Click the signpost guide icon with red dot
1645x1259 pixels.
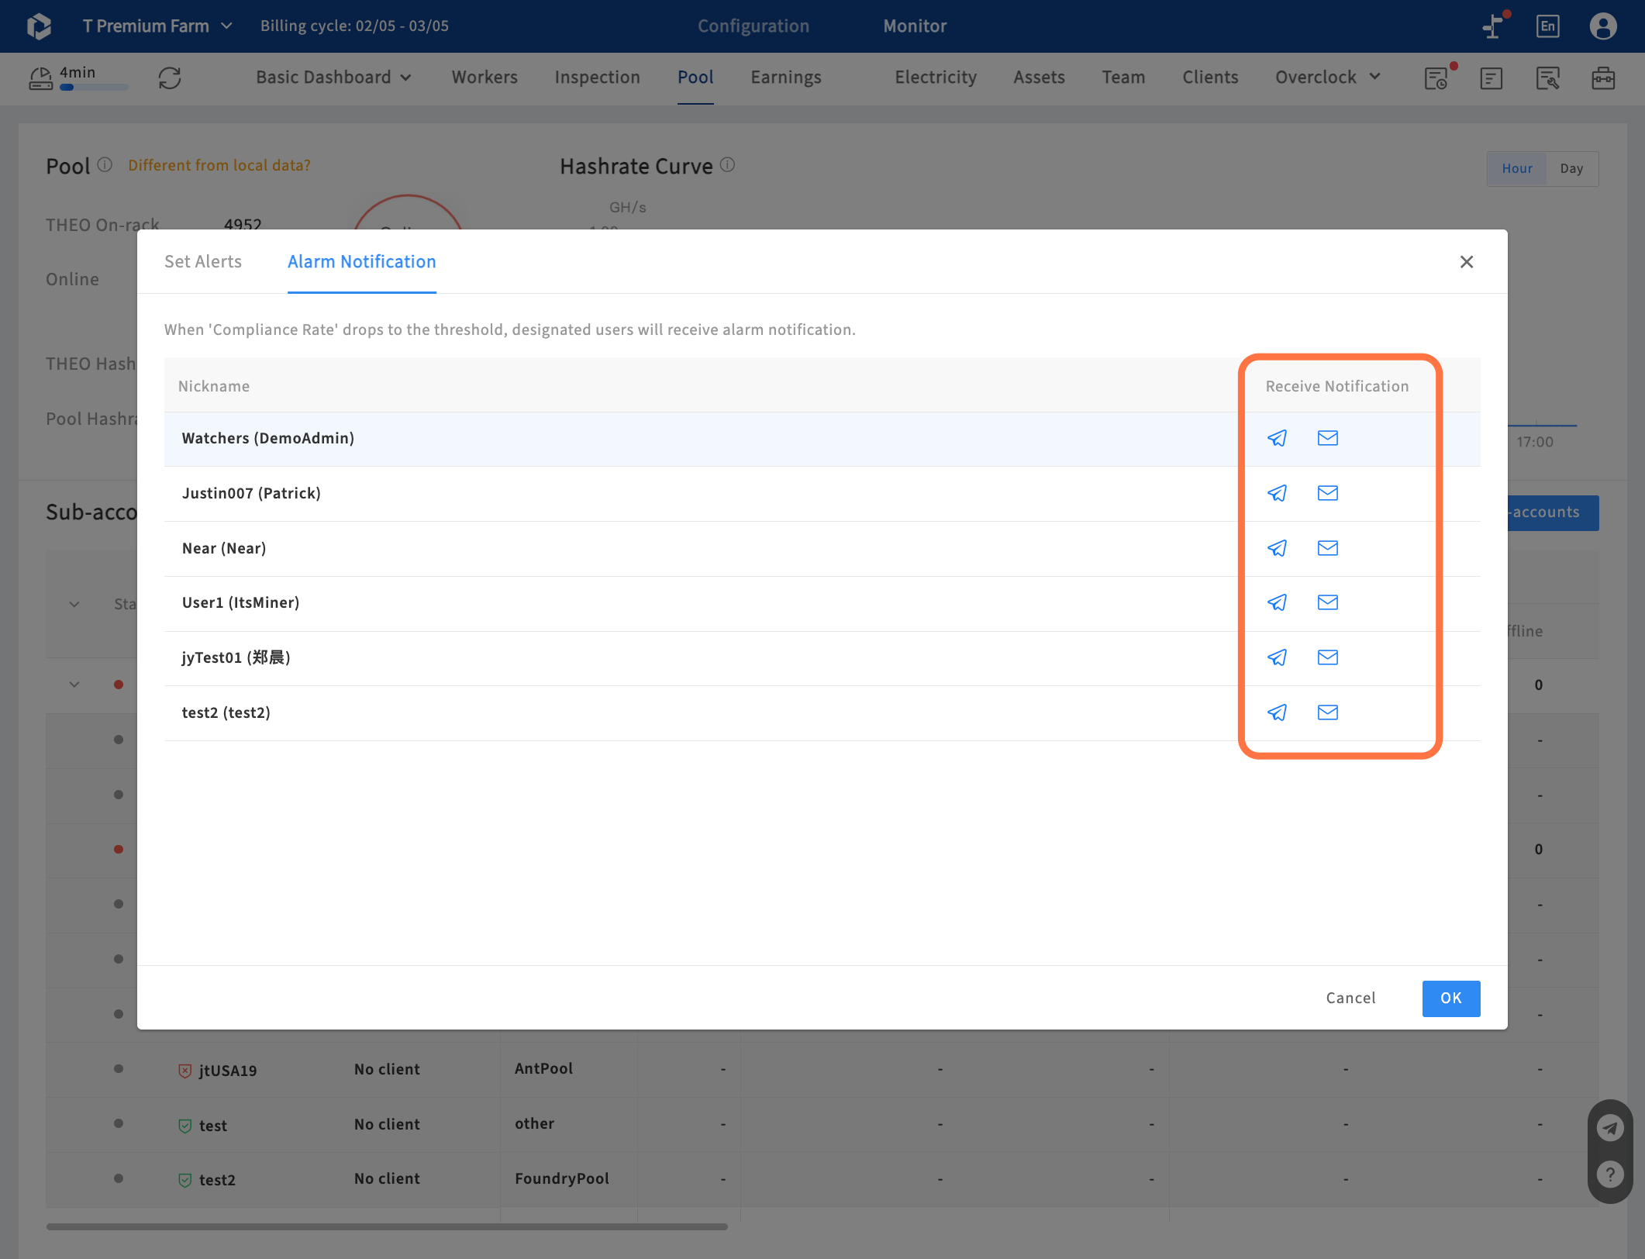[x=1495, y=26]
